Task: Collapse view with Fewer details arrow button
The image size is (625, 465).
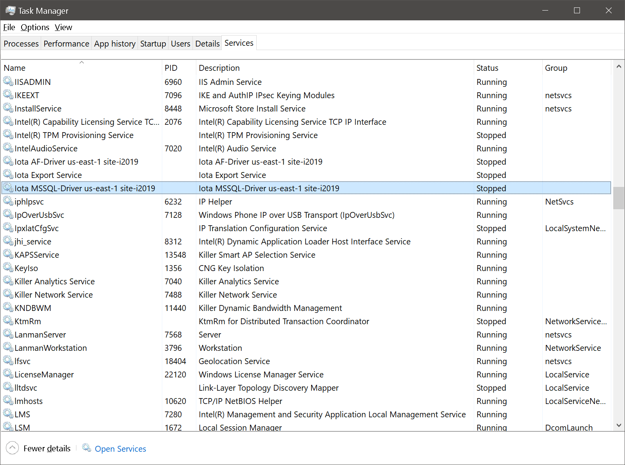Action: tap(13, 448)
